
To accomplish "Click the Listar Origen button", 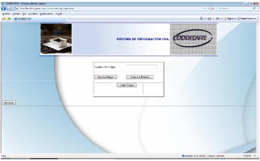I will (x=127, y=85).
